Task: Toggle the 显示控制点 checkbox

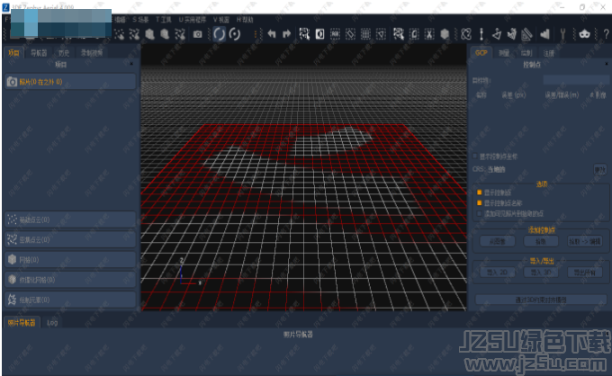Action: (x=480, y=192)
